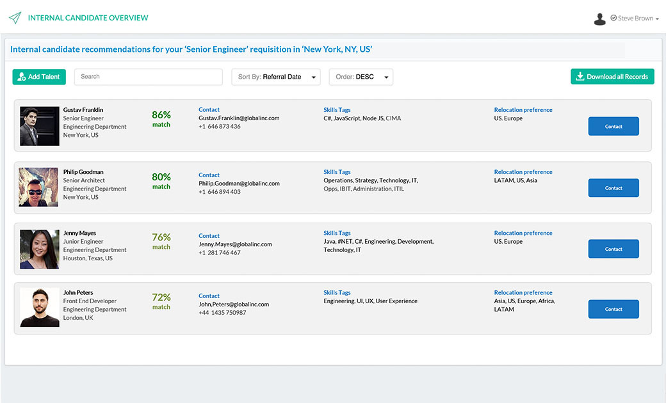Click the Add Talent button
Viewport: 666px width, 403px height.
coord(39,77)
